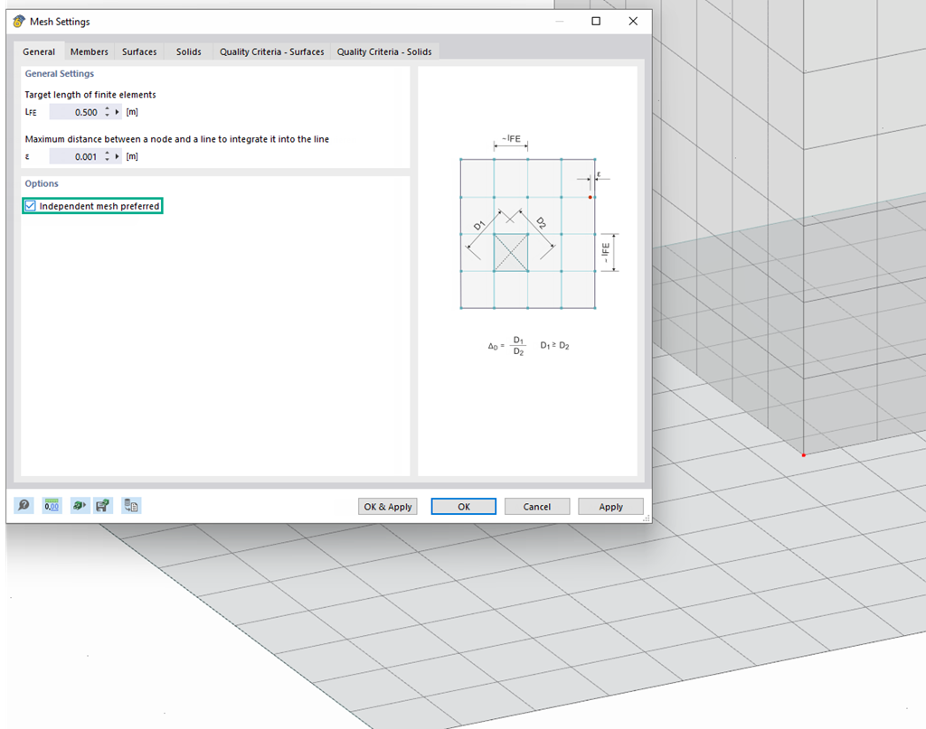Click the load default settings icon
Viewport: 926px width, 729px height.
(x=80, y=506)
